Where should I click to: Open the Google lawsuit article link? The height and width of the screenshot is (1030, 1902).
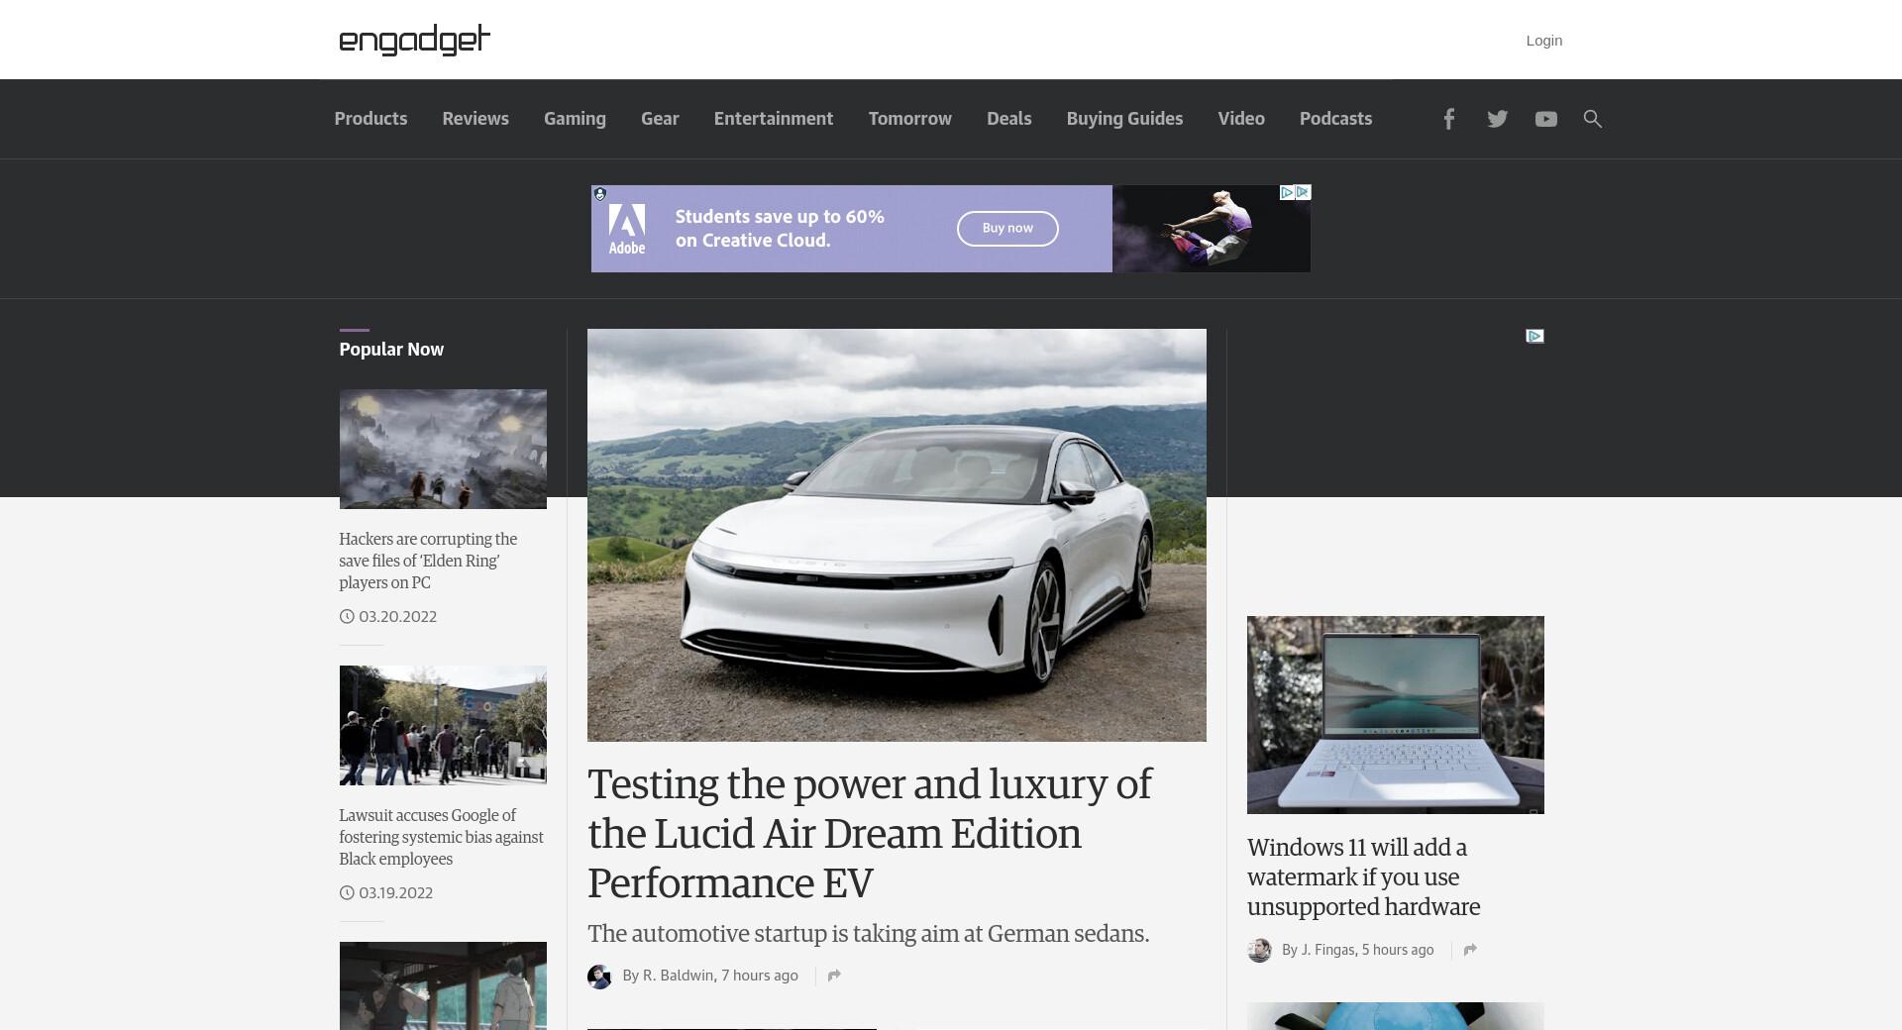pos(441,837)
